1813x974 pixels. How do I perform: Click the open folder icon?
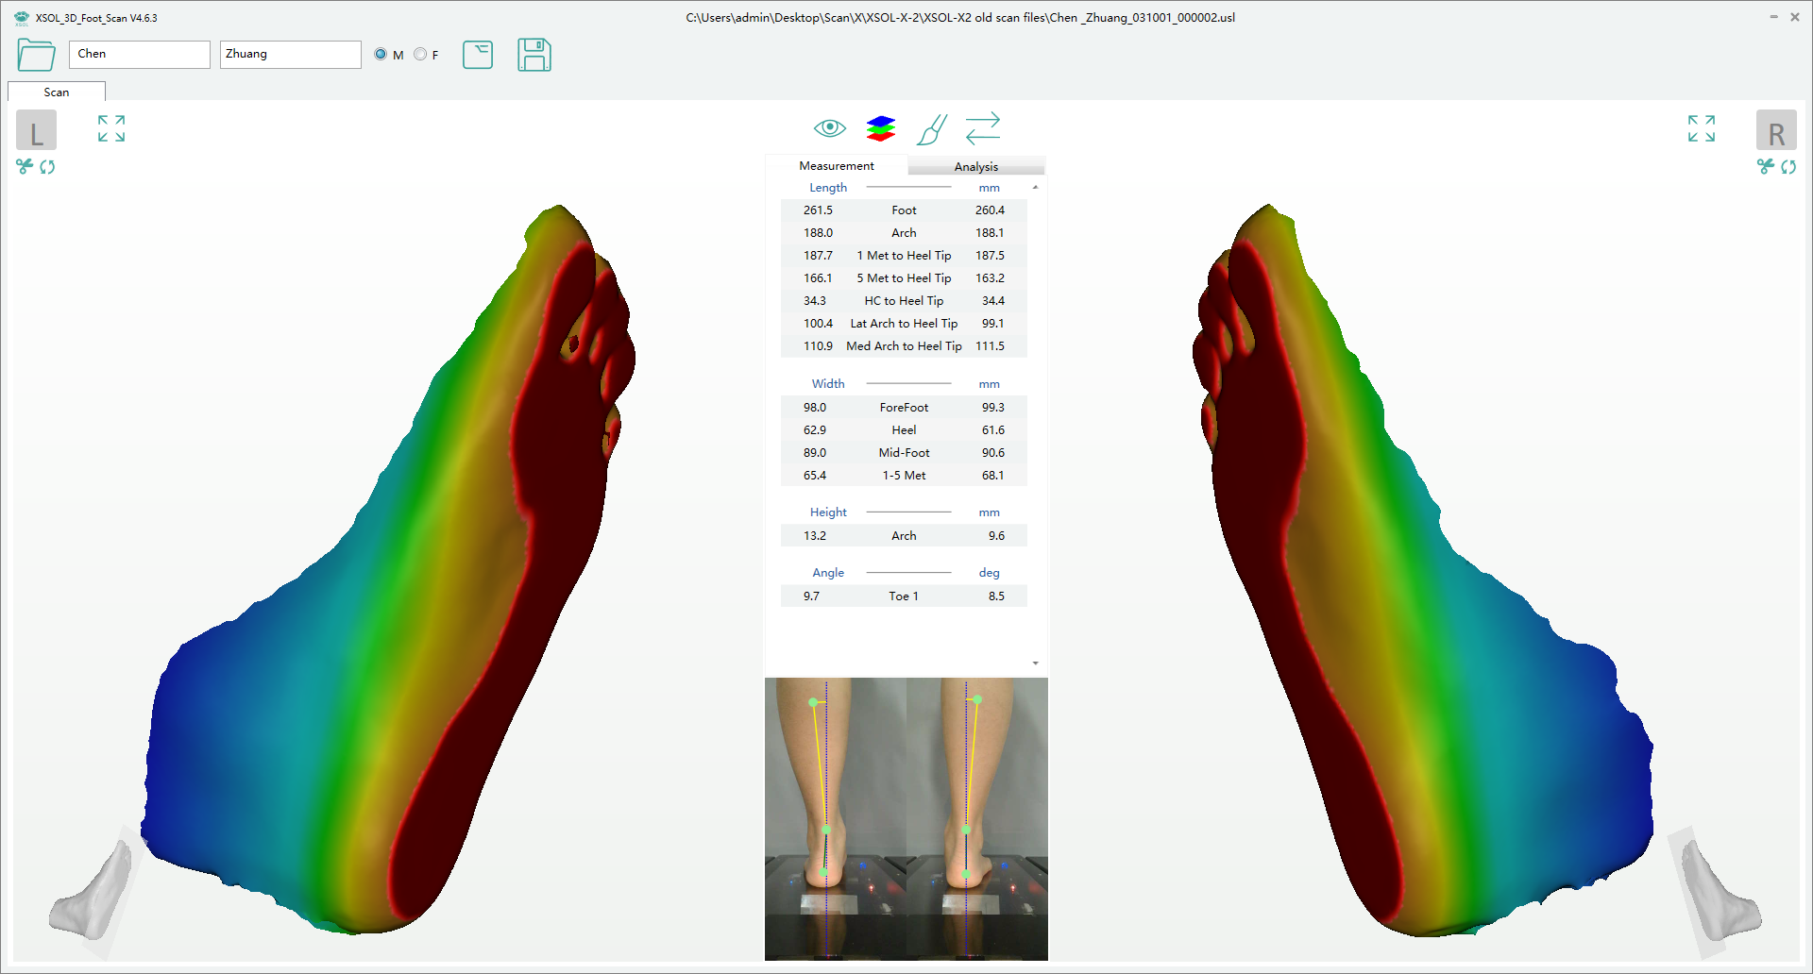pos(36,55)
